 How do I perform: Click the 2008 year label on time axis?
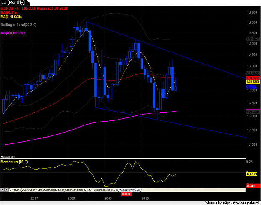pyautogui.click(x=71, y=198)
